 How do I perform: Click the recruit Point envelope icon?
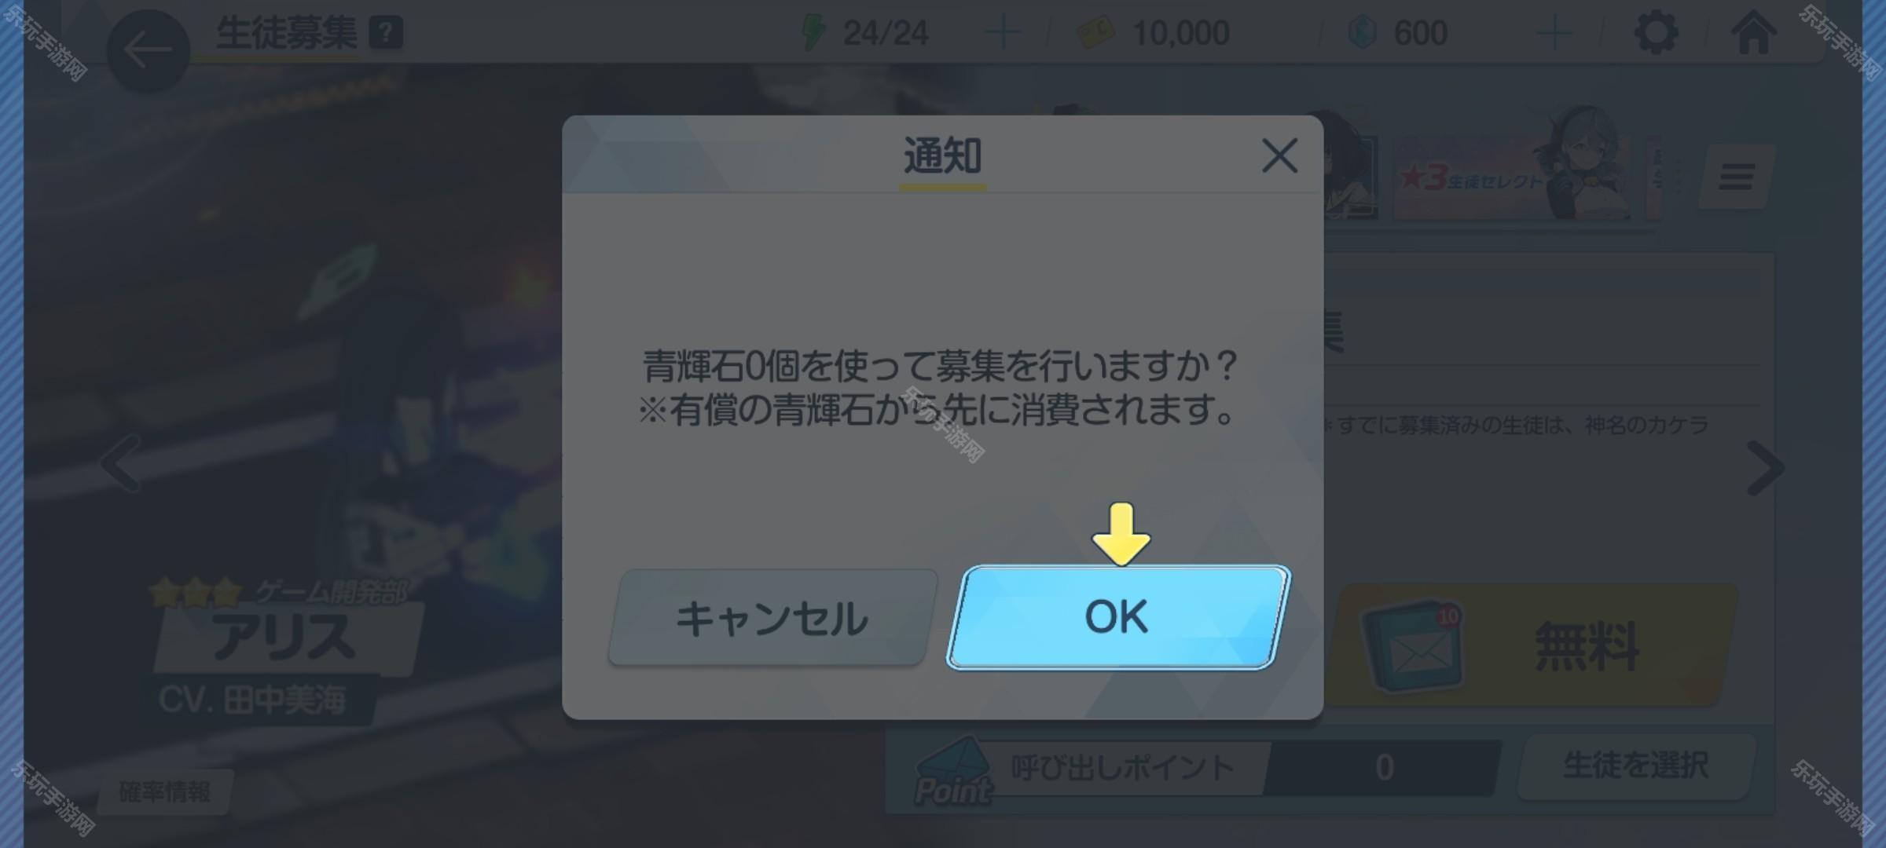click(x=952, y=771)
